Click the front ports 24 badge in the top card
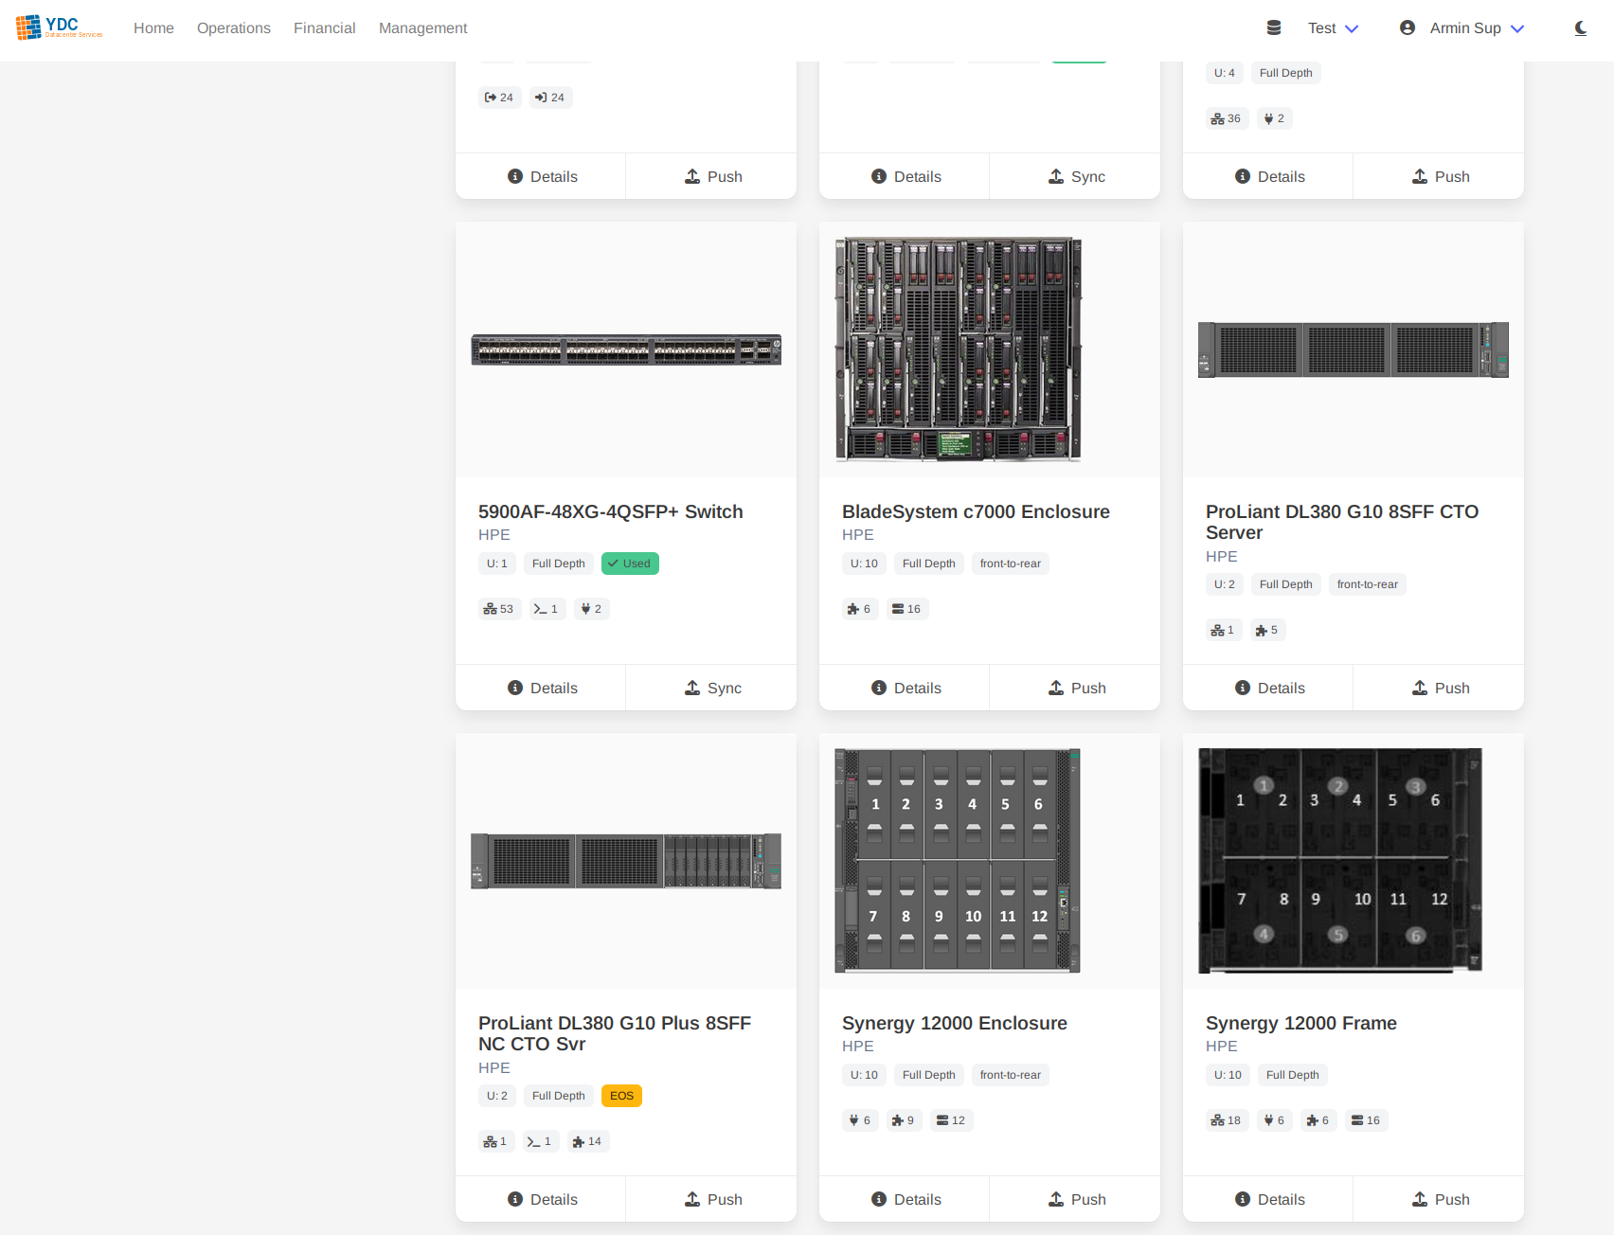Viewport: 1614px width, 1235px height. 499,98
